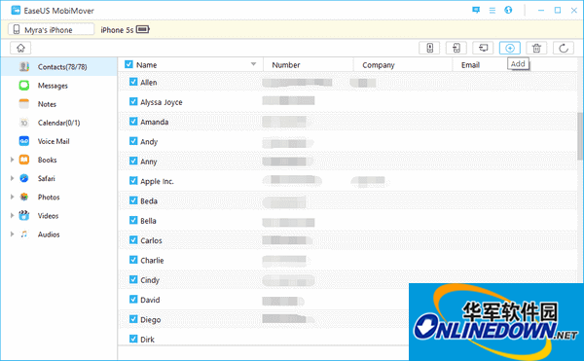Click the contact name Diego

(151, 320)
